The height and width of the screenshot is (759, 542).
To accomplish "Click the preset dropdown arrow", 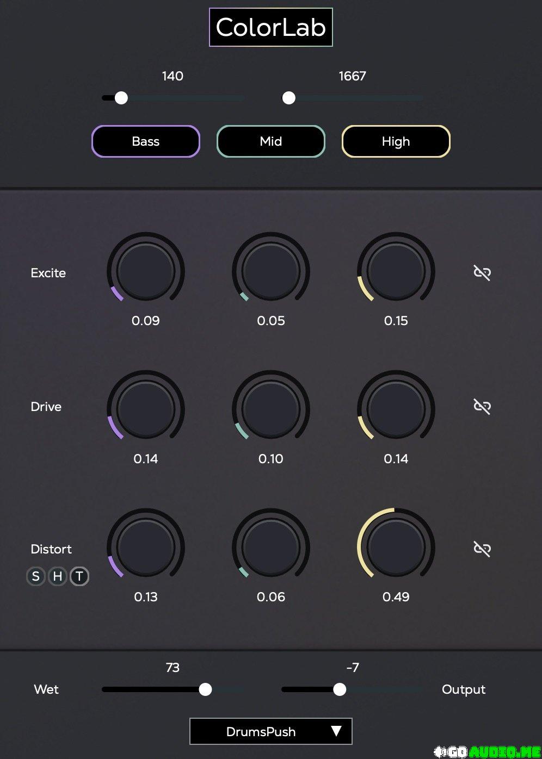I will [336, 731].
